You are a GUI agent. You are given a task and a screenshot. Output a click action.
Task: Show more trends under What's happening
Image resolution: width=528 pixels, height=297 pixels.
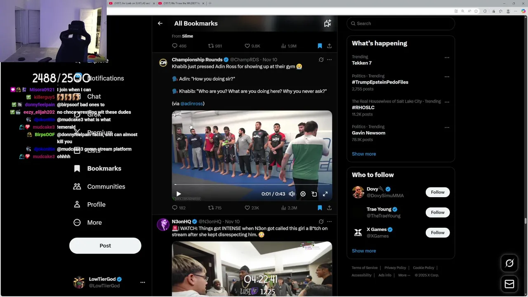tap(364, 154)
